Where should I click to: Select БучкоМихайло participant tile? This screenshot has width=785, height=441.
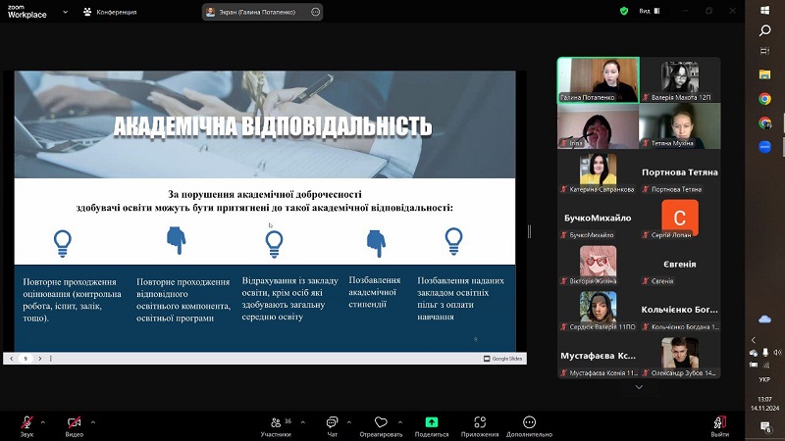(599, 218)
